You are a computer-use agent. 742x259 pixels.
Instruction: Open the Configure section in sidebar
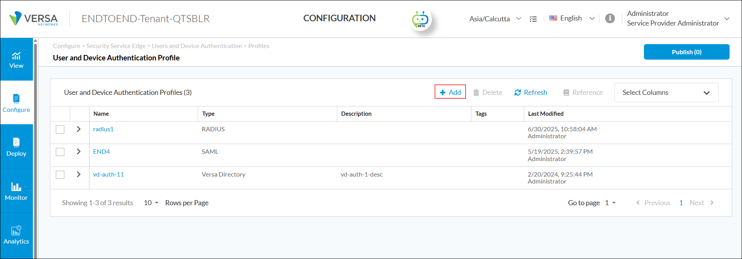[16, 103]
